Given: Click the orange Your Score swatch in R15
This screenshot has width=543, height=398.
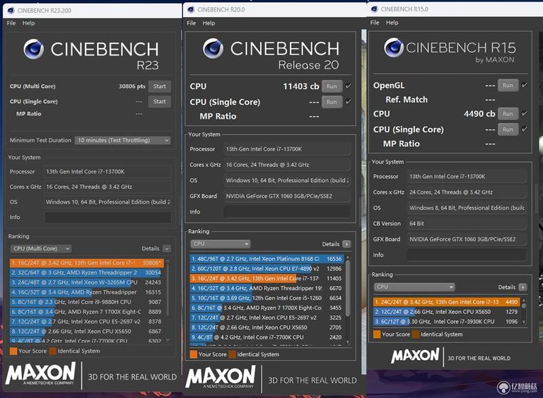Looking at the screenshot, I should [377, 334].
